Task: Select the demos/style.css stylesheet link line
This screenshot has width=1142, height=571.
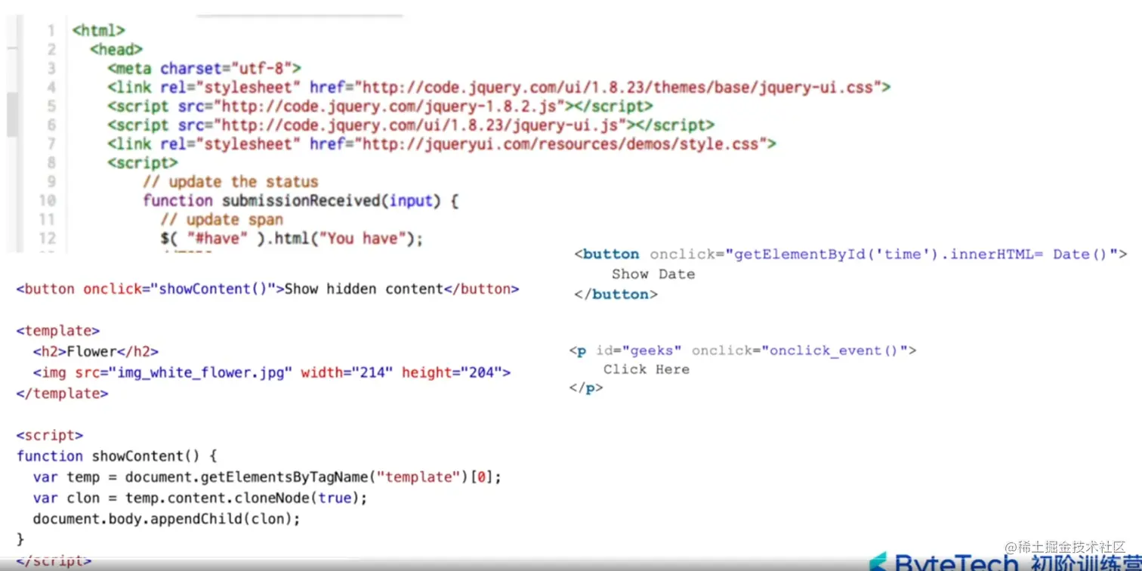Action: pos(442,144)
